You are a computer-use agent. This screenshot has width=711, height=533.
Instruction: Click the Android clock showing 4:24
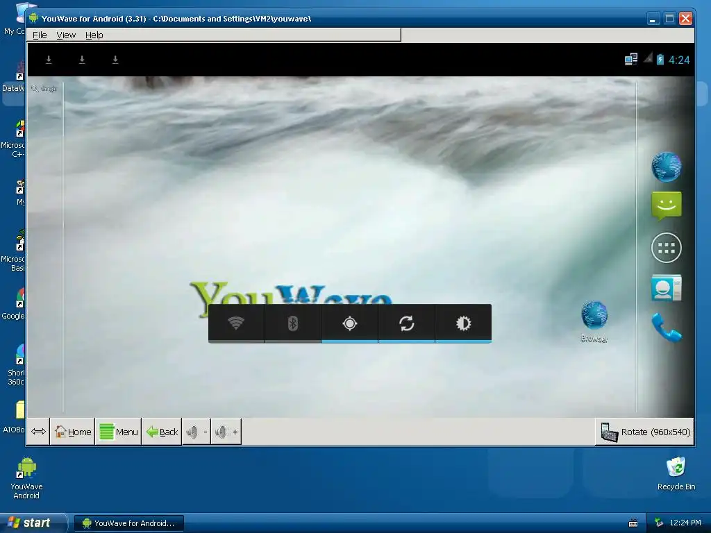click(679, 60)
